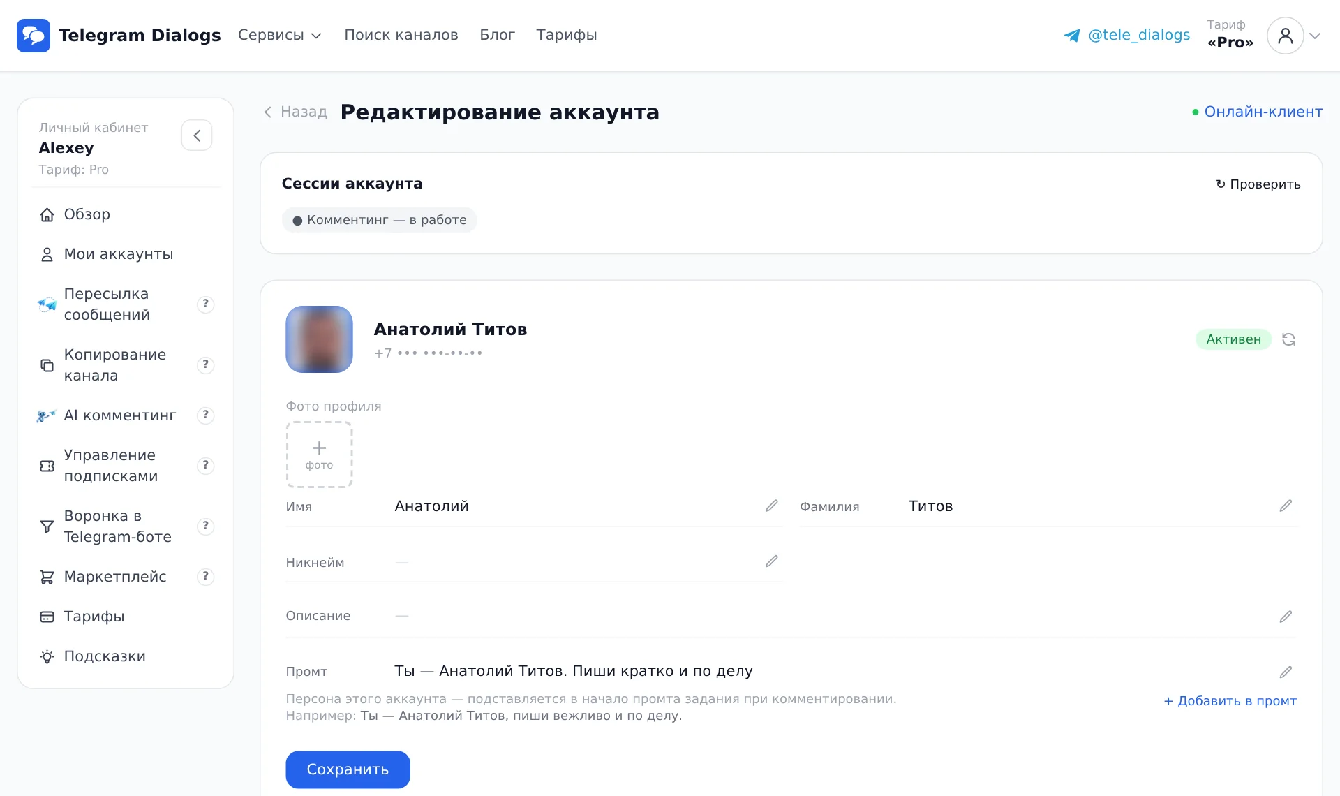The height and width of the screenshot is (796, 1340).
Task: Click the Telegram Dialogs logo icon
Action: coord(33,35)
